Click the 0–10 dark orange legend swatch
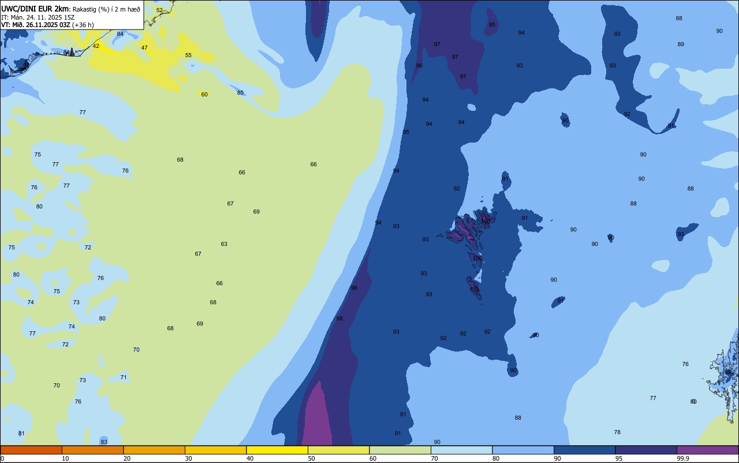 [31, 450]
